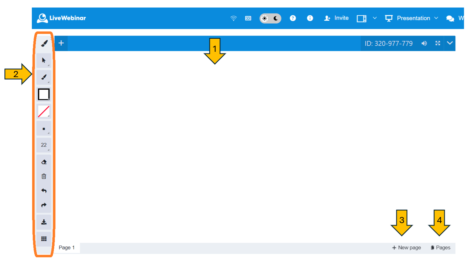Open the grid apps icon in toolbar
475x259 pixels.
tap(44, 239)
